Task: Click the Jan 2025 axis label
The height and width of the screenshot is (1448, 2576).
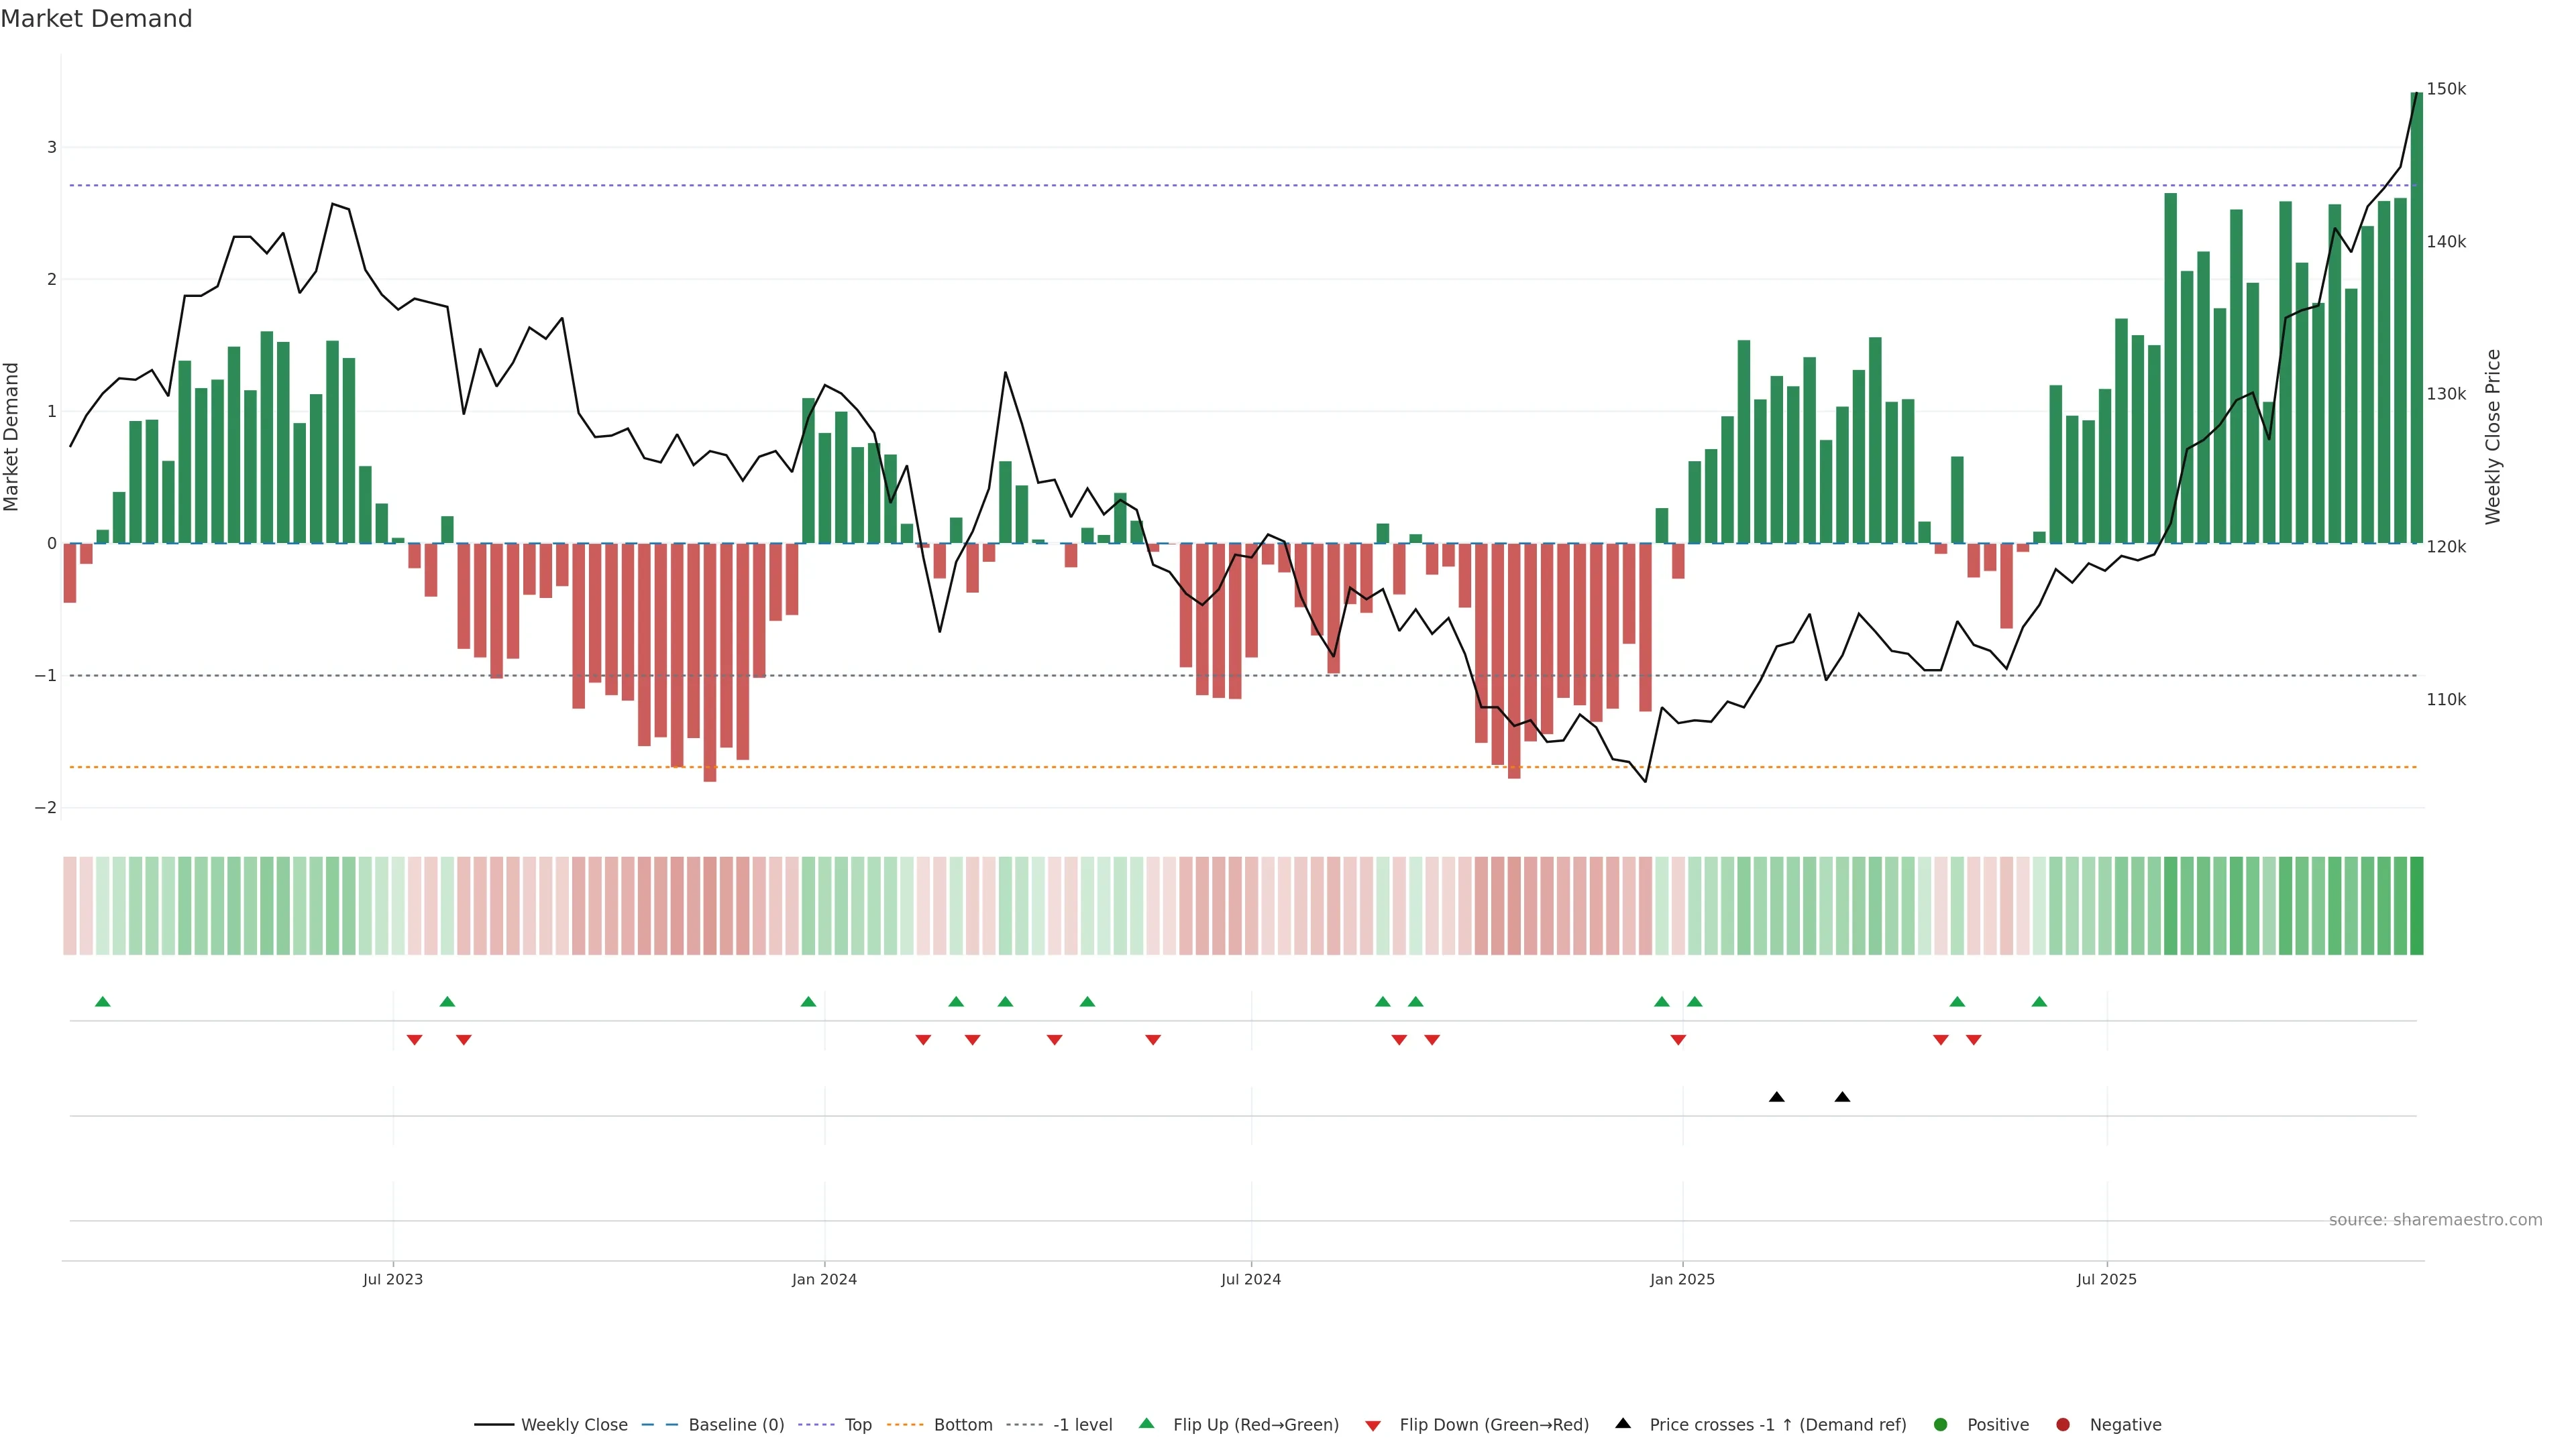Action: click(1682, 1279)
